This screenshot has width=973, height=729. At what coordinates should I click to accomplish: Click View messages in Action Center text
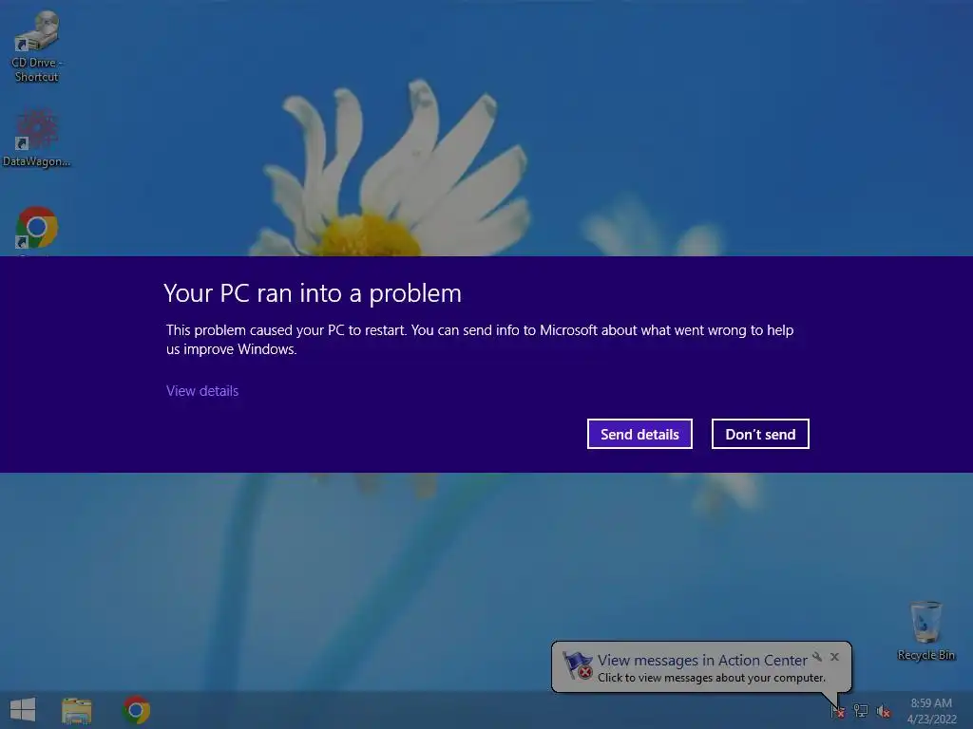tap(702, 661)
